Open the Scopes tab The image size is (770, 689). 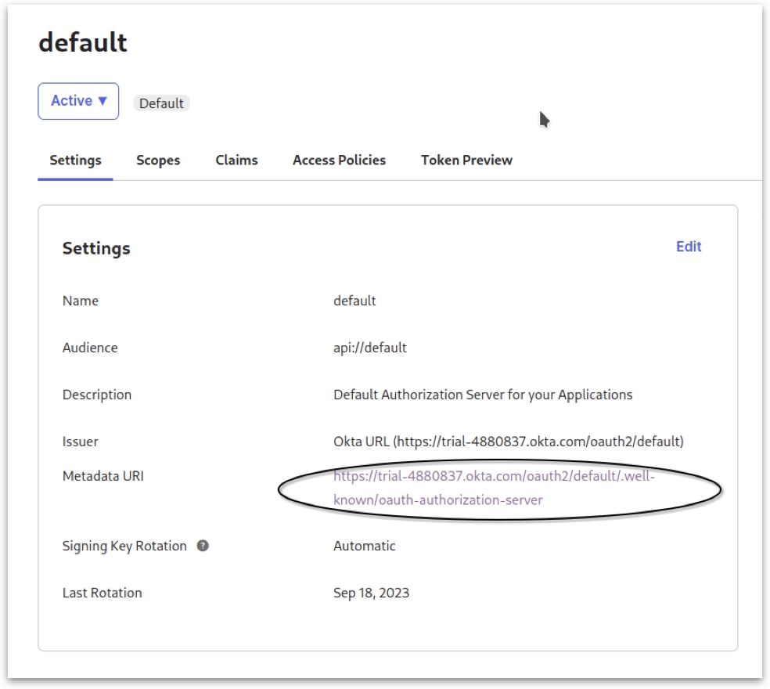point(158,161)
